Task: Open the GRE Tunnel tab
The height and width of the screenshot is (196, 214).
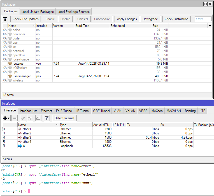Action: 101,111
